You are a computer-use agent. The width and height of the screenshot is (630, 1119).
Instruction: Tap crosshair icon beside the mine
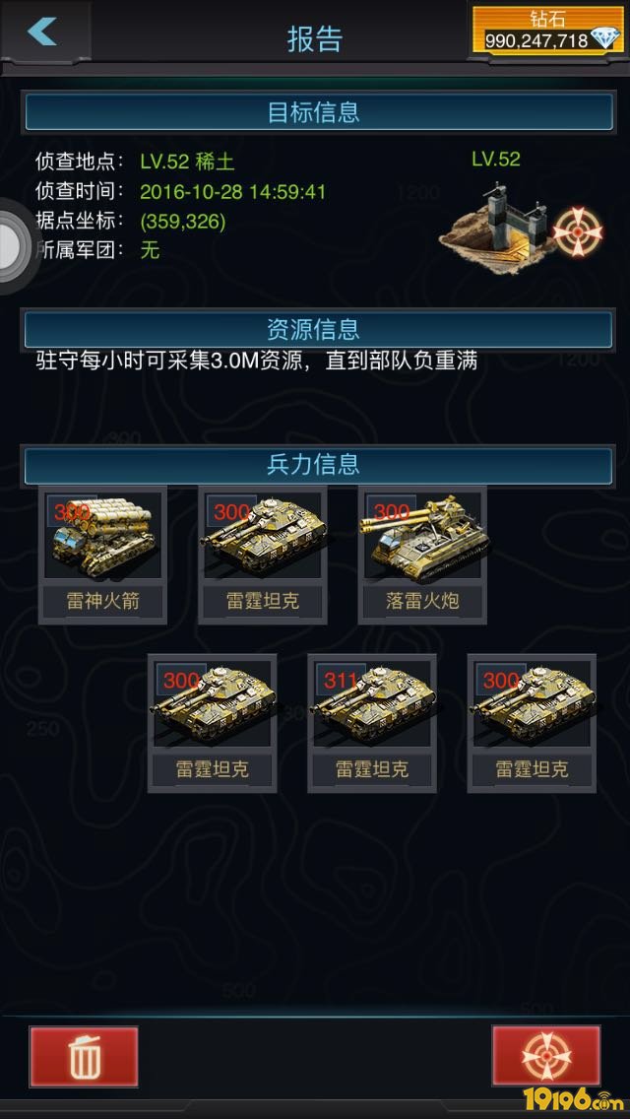pyautogui.click(x=578, y=231)
